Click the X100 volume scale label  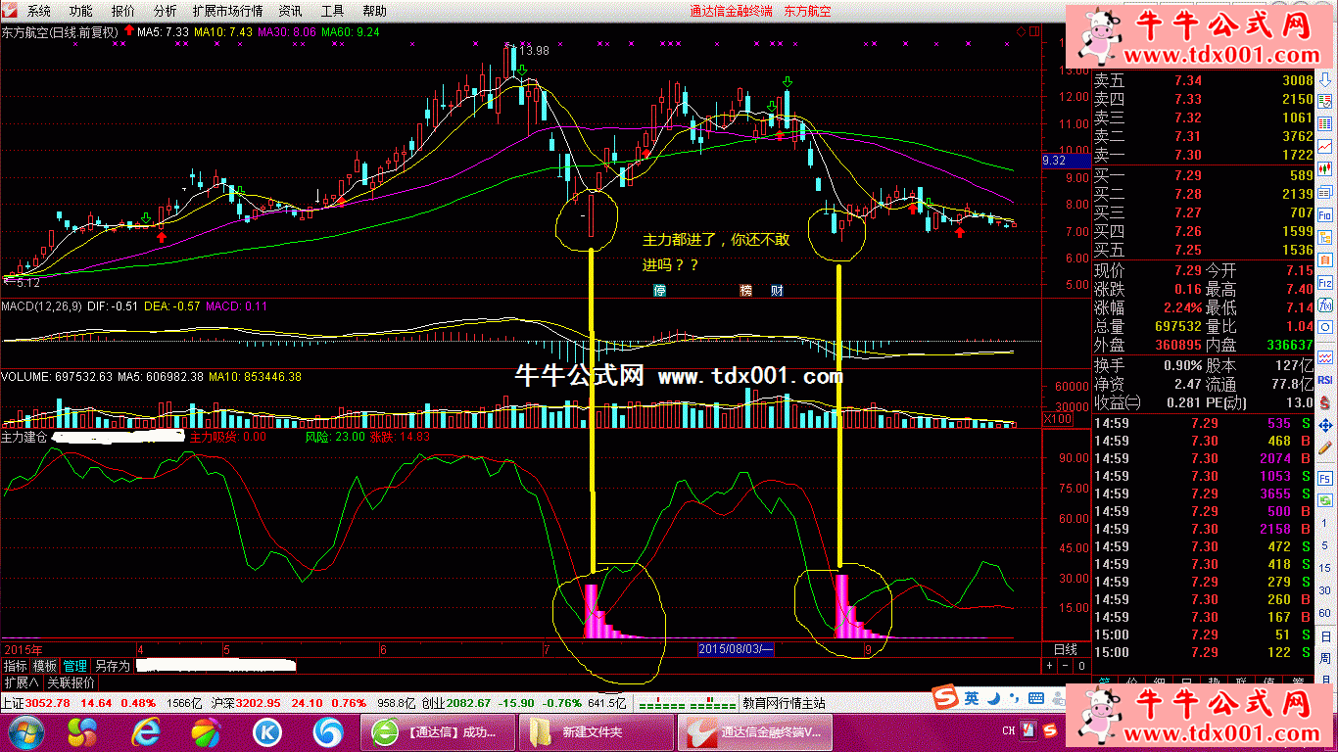pos(1057,419)
